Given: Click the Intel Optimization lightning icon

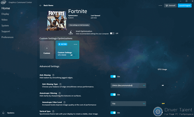Looking at the screenshot, I should (71, 33).
